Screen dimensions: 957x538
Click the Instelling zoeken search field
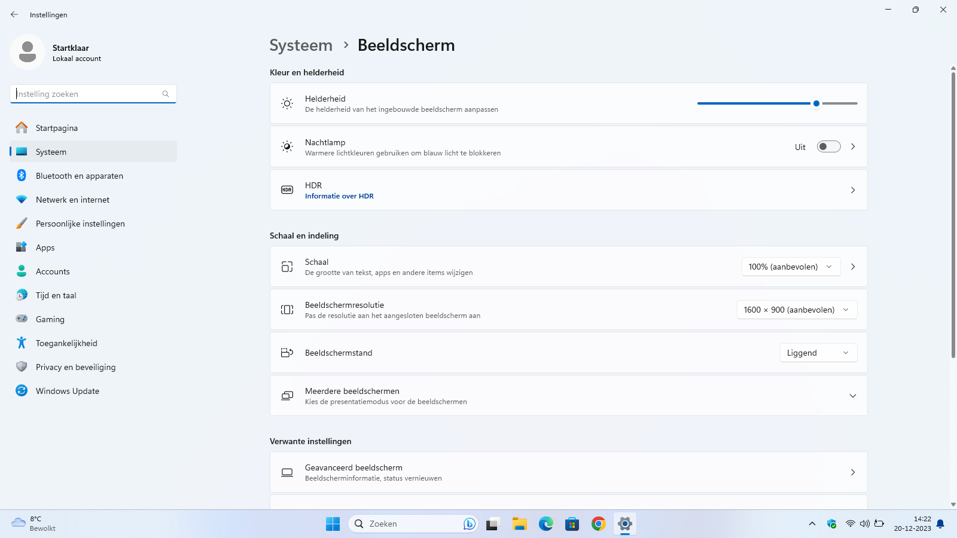87,94
